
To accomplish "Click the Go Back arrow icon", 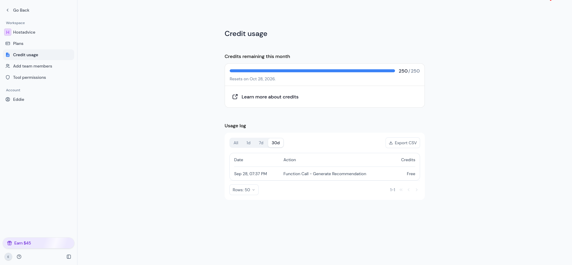I will point(8,10).
